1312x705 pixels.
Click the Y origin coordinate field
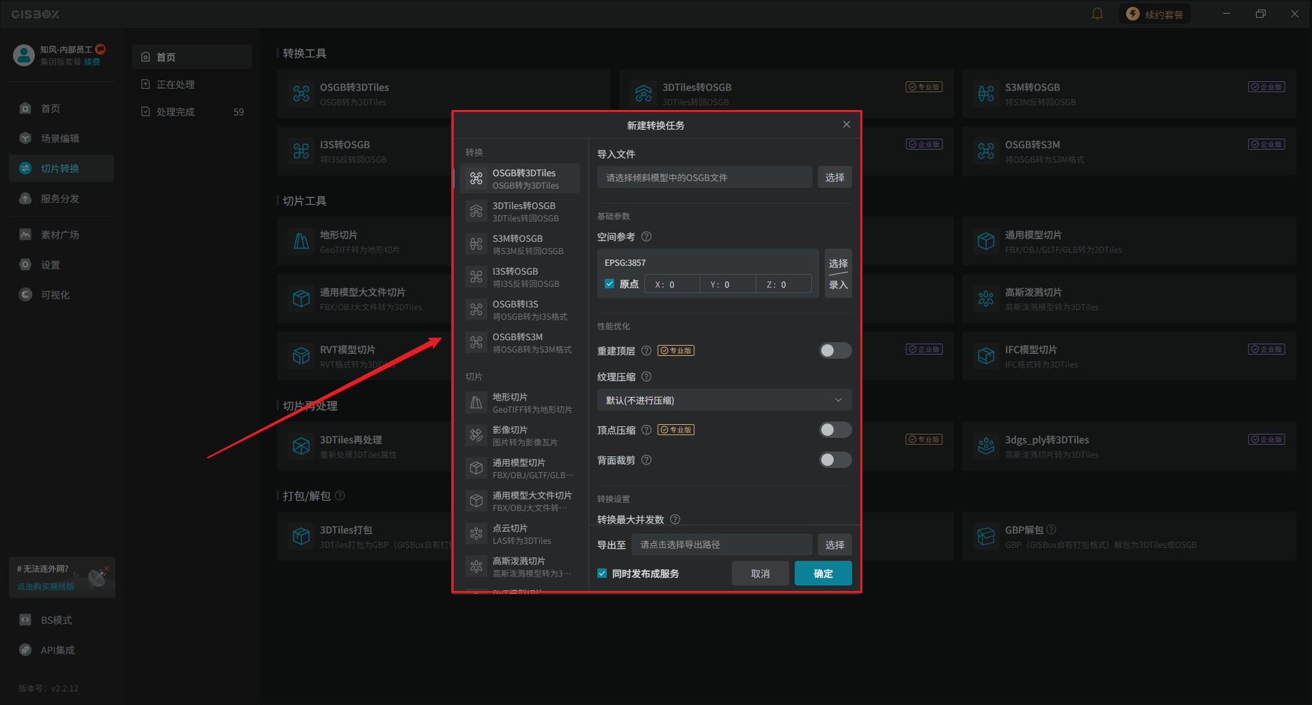coord(728,284)
